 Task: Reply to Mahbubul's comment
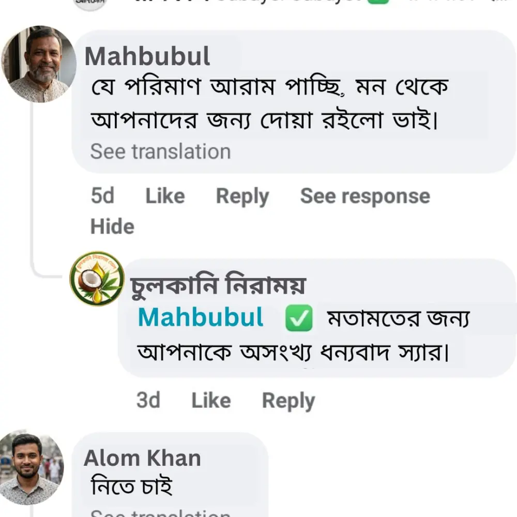242,196
